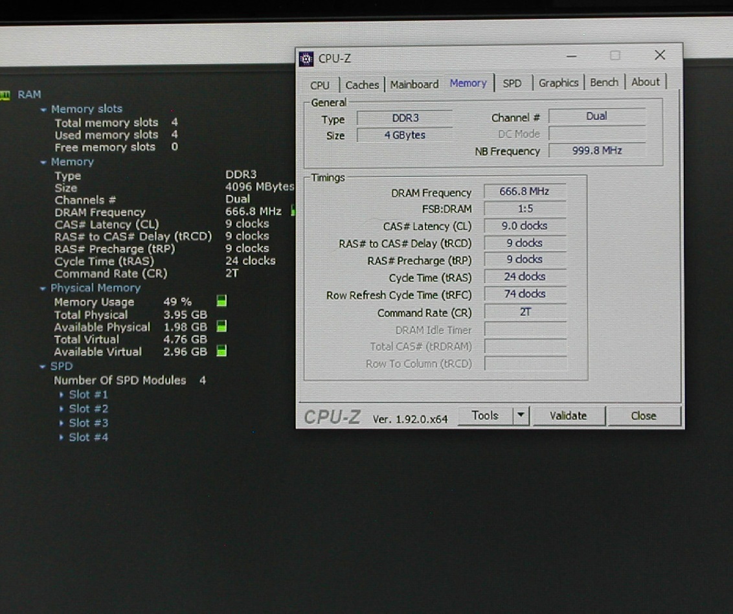Click the 'Total Physical' 3.95 GB row
Viewport: 733px width, 614px height.
click(130, 315)
